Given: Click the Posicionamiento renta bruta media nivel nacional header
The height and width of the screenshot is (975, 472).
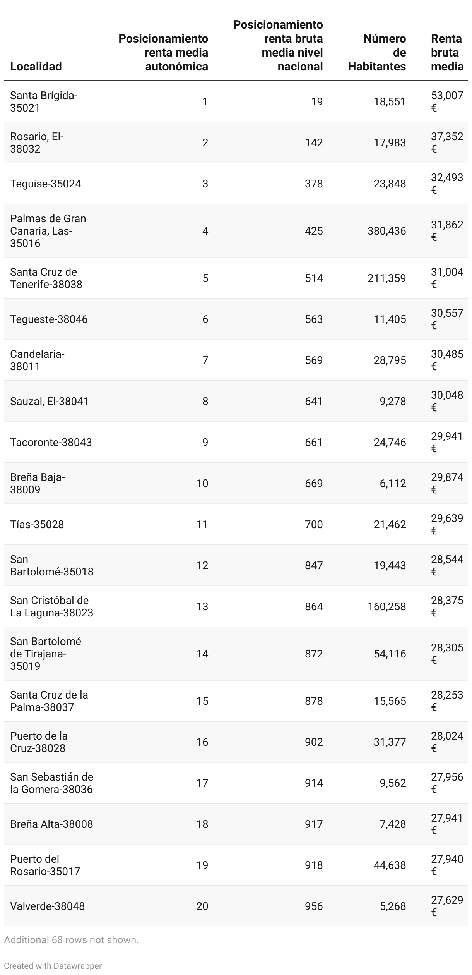Looking at the screenshot, I should [x=278, y=45].
